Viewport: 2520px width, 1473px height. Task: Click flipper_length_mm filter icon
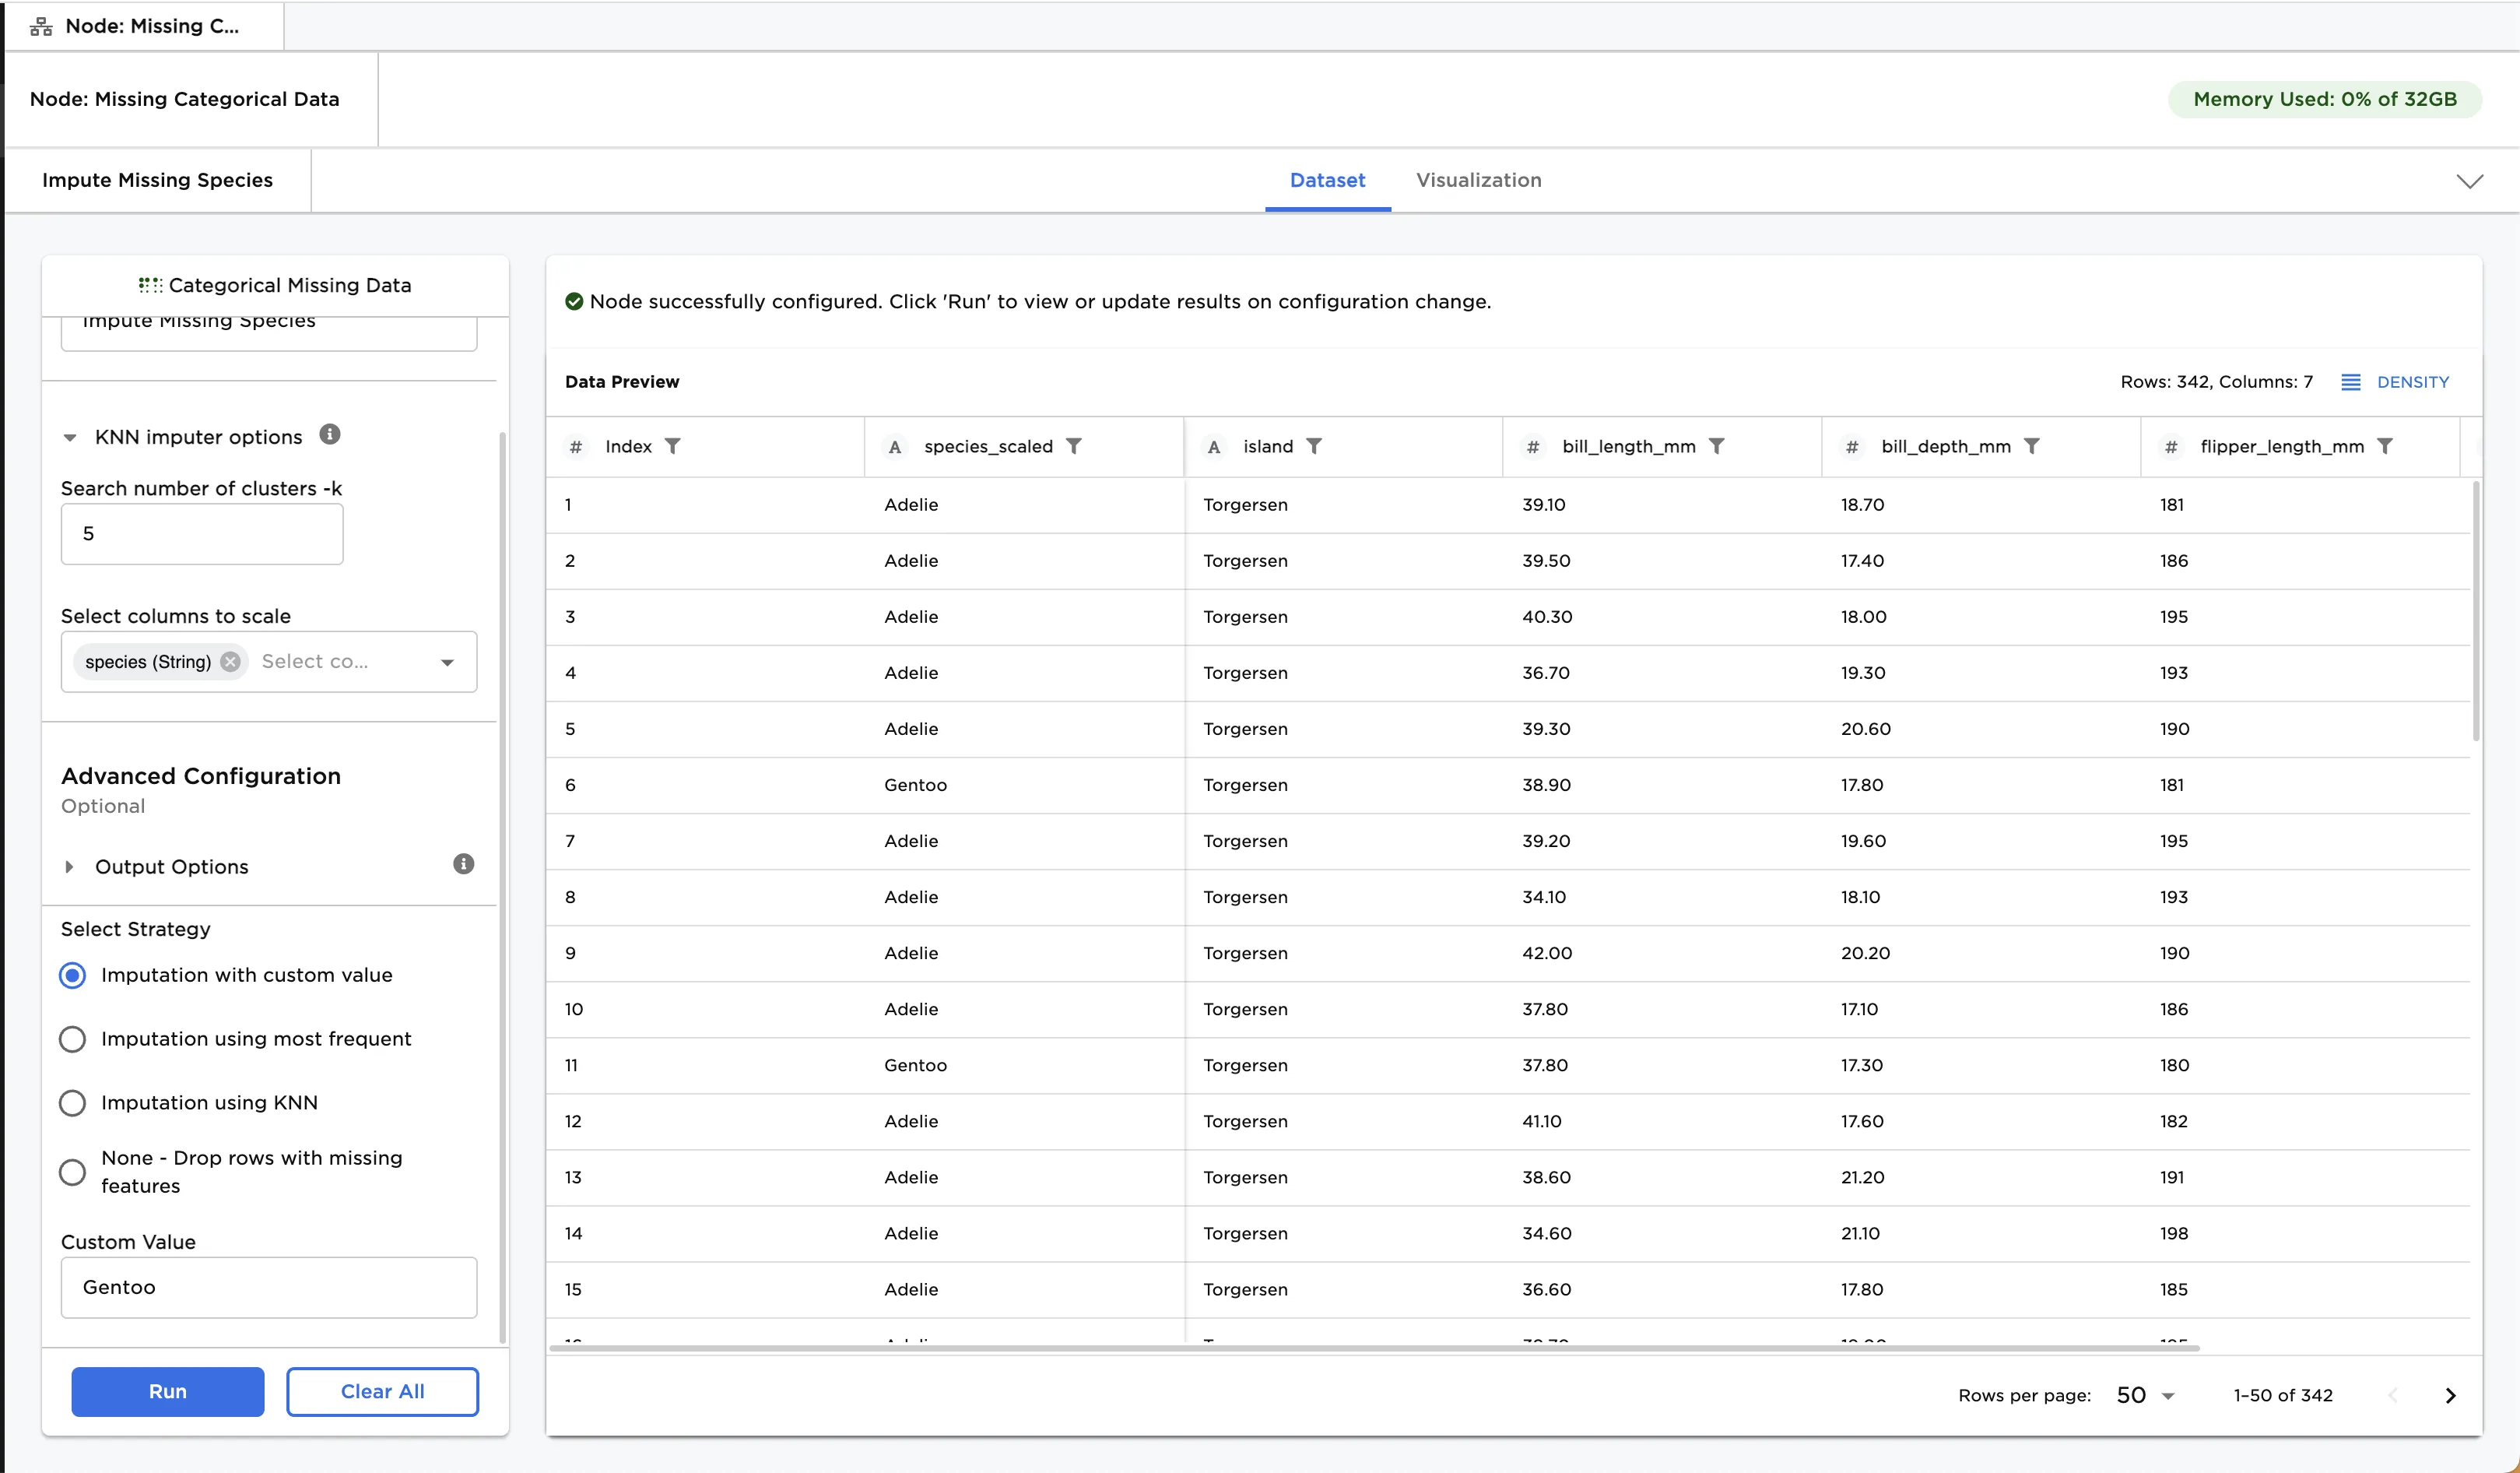(x=2385, y=446)
